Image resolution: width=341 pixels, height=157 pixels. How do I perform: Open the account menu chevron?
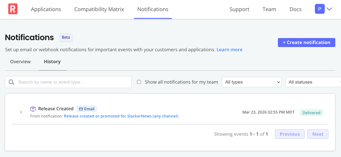pos(329,9)
